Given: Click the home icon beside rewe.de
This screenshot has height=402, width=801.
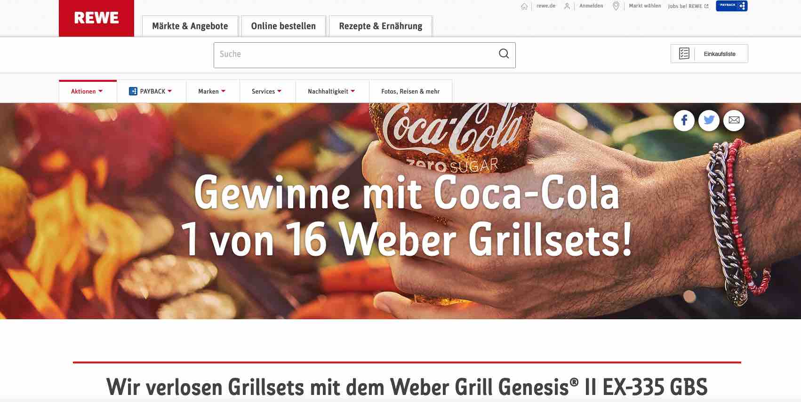Looking at the screenshot, I should coord(524,6).
